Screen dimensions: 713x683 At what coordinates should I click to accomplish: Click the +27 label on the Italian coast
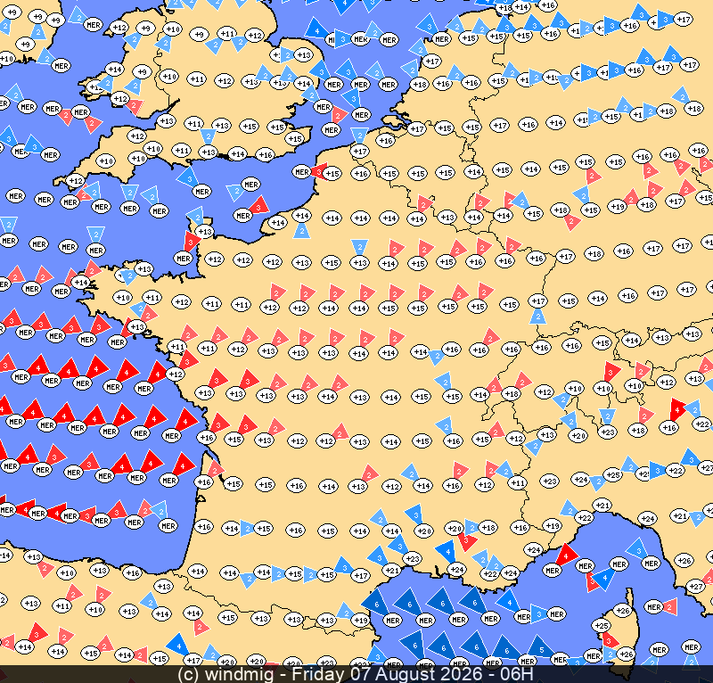point(696,586)
